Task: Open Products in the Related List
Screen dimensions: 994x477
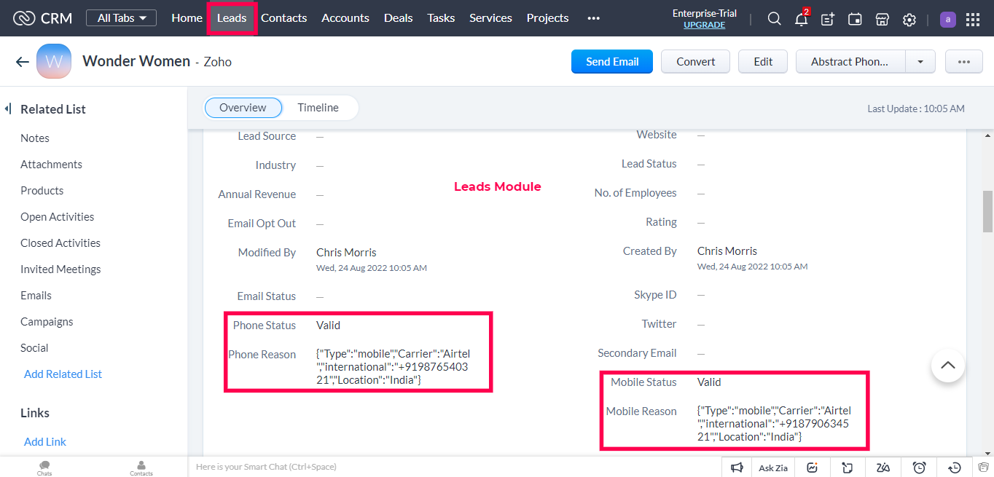Action: (42, 191)
